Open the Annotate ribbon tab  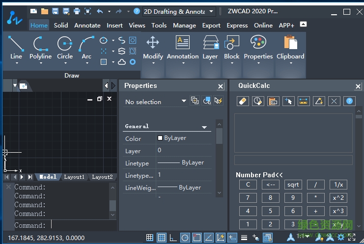(87, 25)
